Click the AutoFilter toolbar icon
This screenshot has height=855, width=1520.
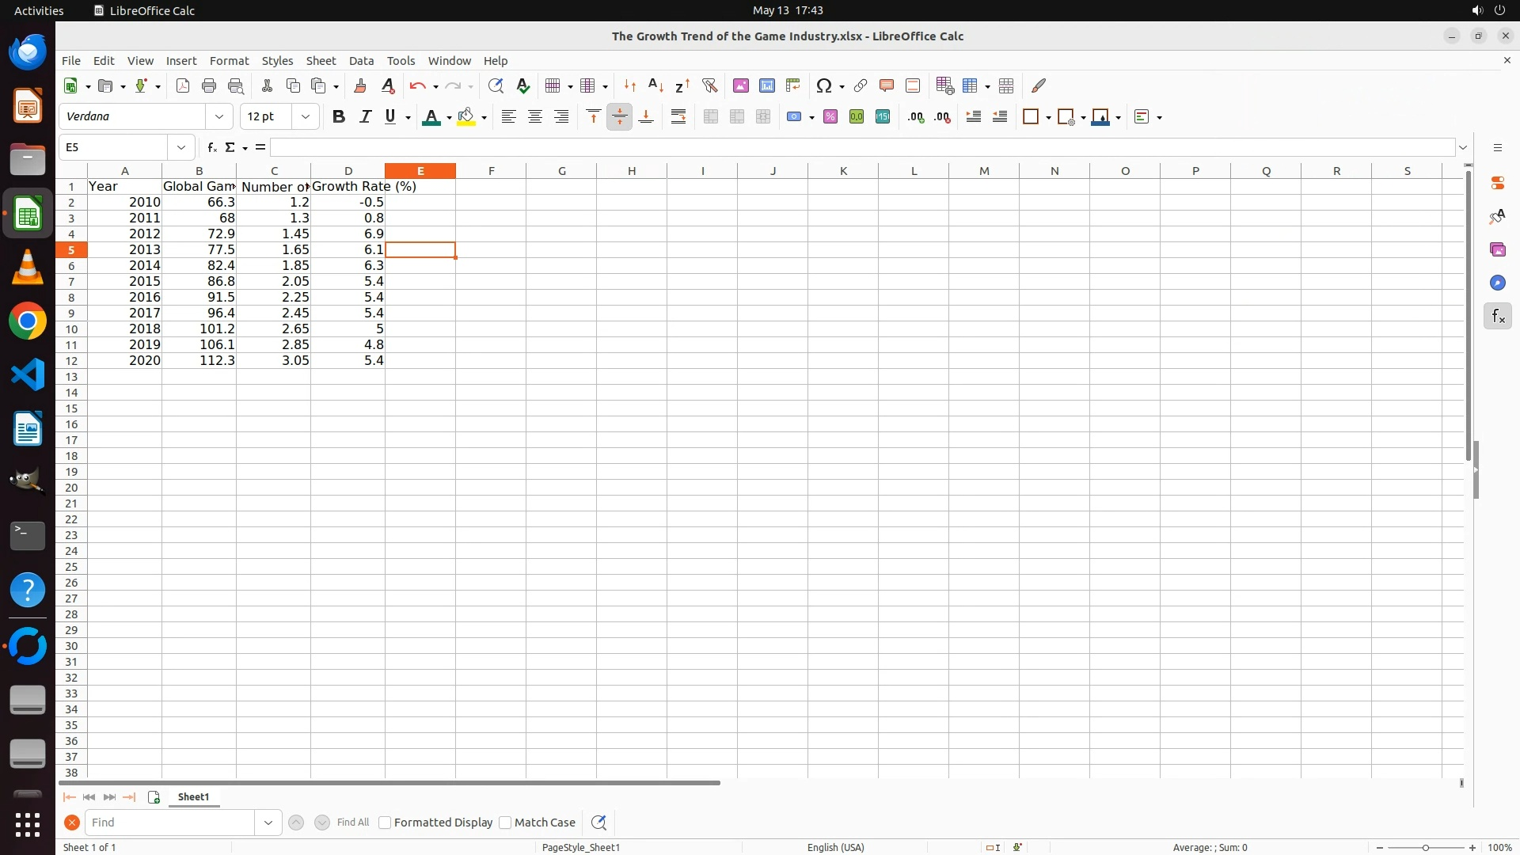coord(709,85)
